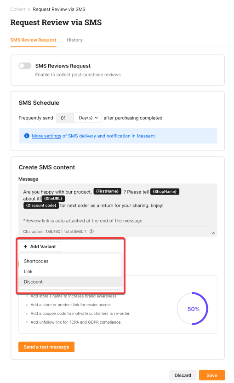Viewport: 234px width, 383px height.
Task: Click the {ShopName} shortcode tag
Action: click(x=165, y=191)
